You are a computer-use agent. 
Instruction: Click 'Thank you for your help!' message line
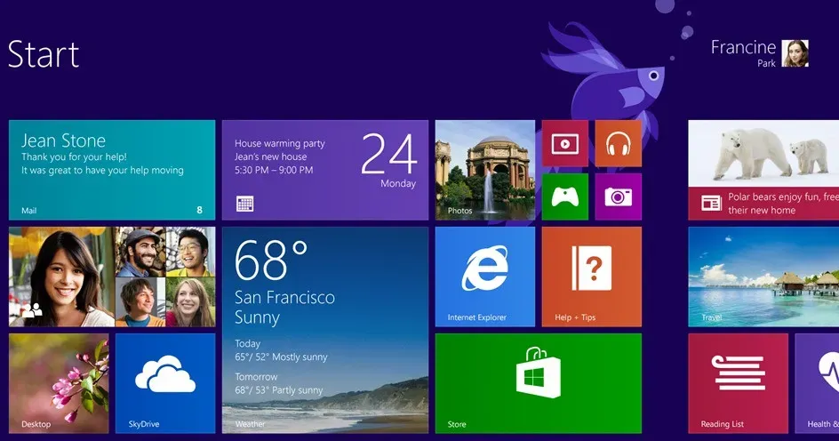[74, 156]
